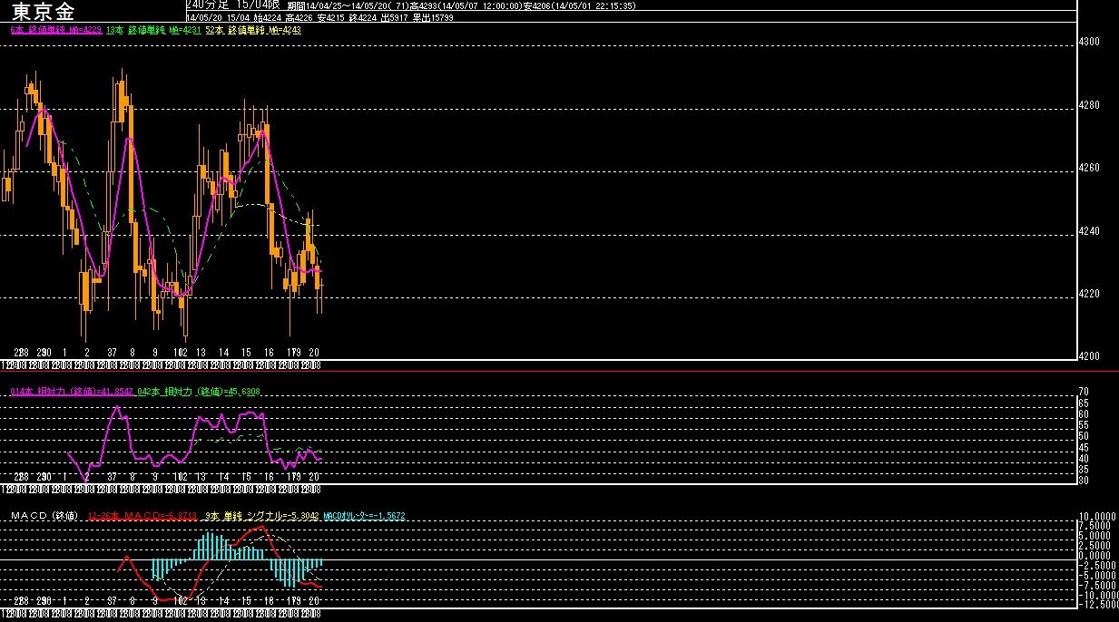This screenshot has height=622, width=1119.
Task: Click the date 16 marker on price chart
Action: pos(269,352)
